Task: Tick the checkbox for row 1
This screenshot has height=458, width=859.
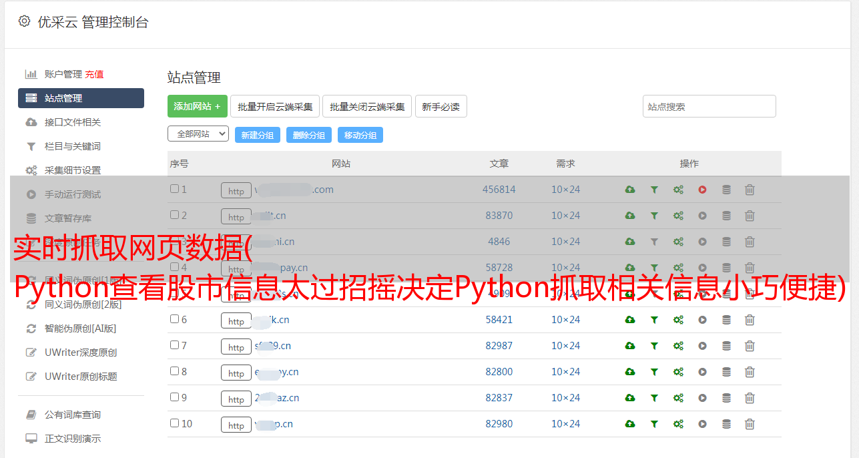Action: tap(174, 189)
